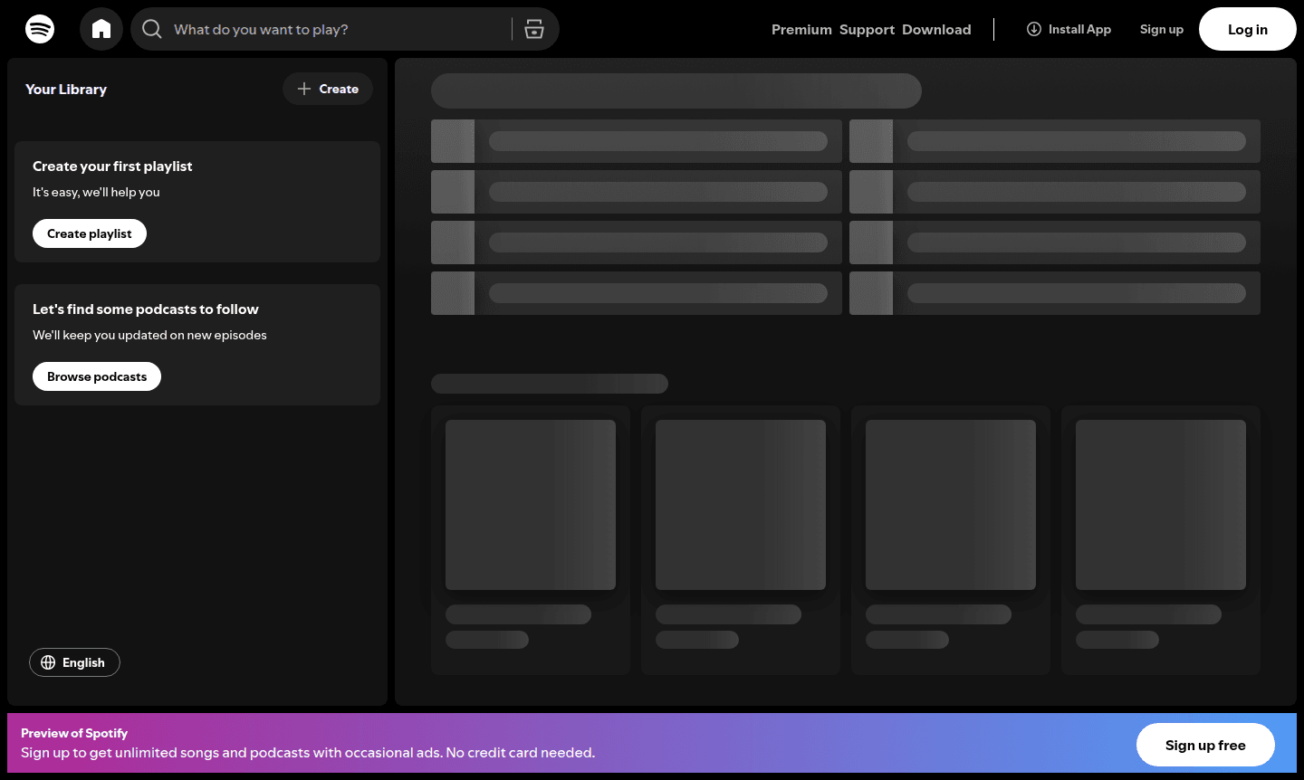Click the Premium menu item

(801, 29)
